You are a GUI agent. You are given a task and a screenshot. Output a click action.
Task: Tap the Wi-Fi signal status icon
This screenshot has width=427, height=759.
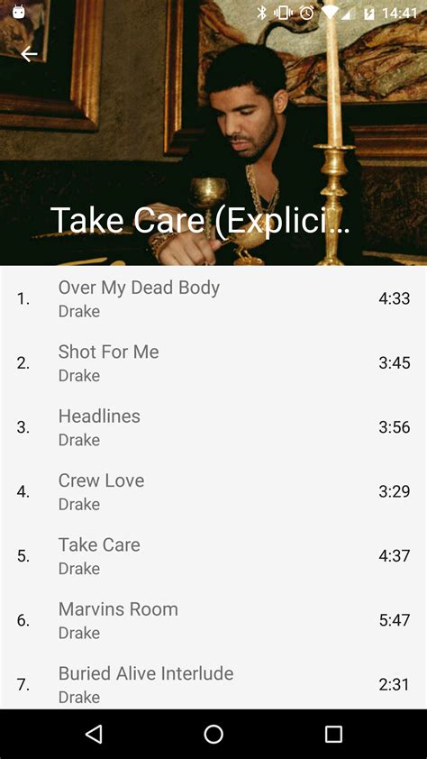(330, 13)
